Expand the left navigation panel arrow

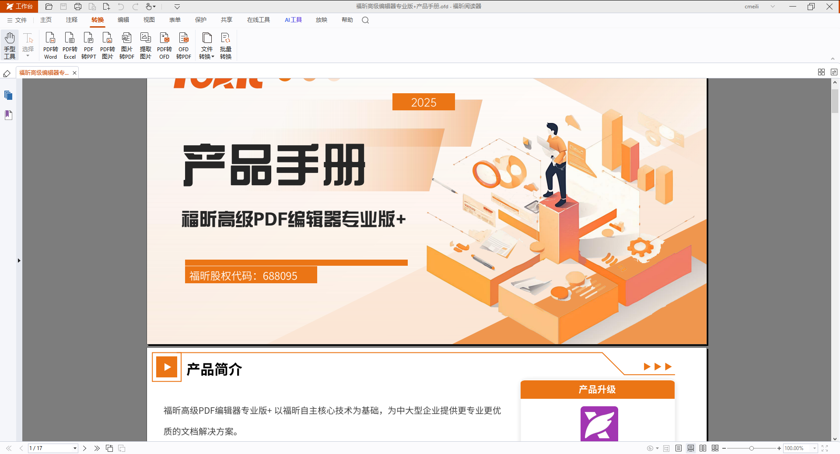19,260
